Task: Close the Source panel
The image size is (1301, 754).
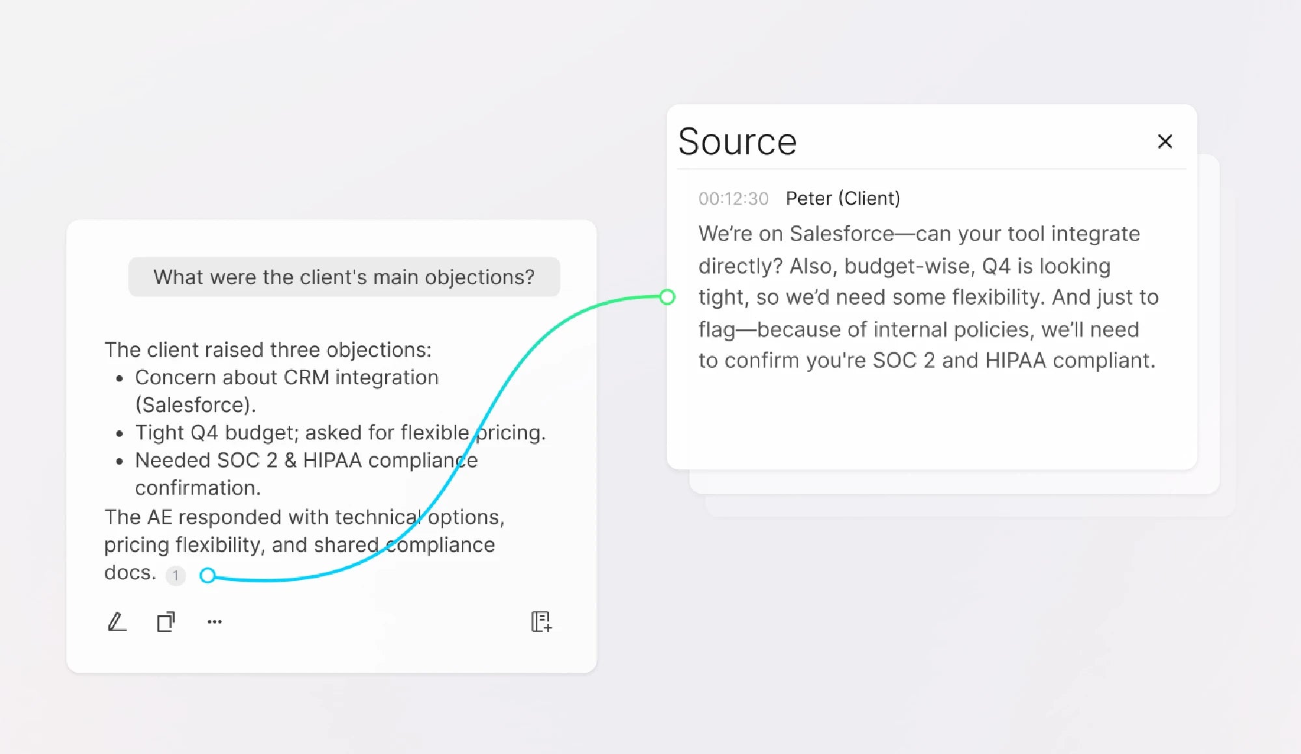Action: coord(1164,142)
